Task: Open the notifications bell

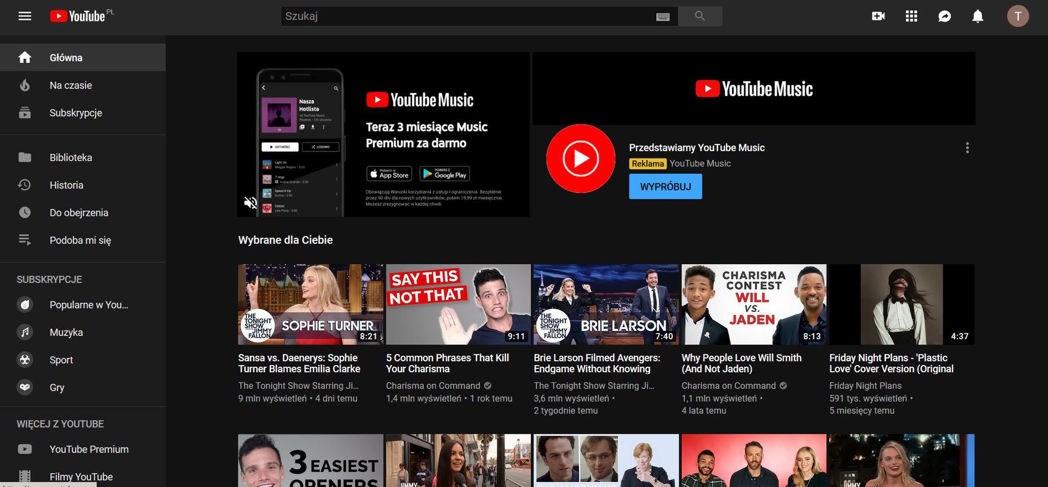Action: (978, 16)
